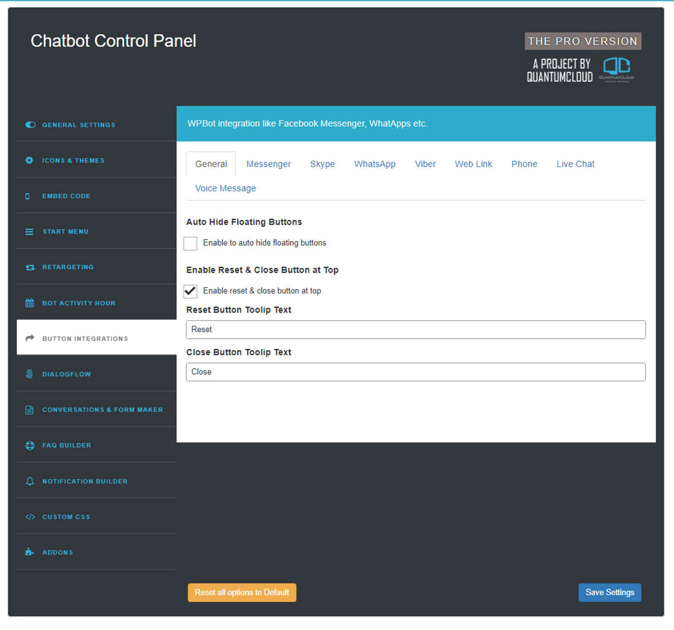Open Icons & Themes in sidebar
The image size is (674, 630).
(97, 160)
